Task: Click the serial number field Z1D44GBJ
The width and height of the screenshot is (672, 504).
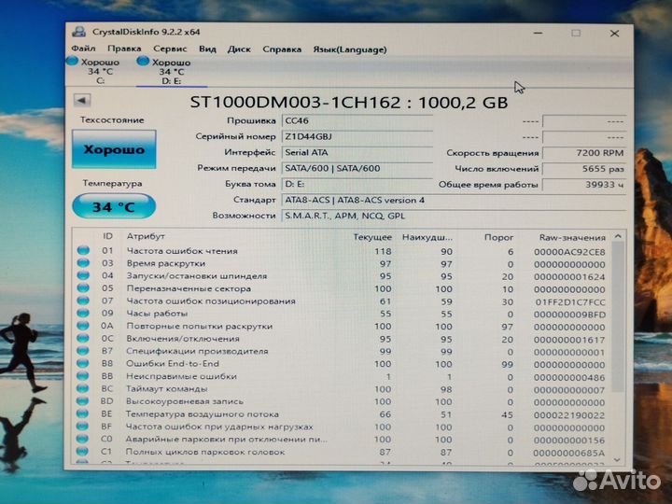Action: tap(357, 136)
